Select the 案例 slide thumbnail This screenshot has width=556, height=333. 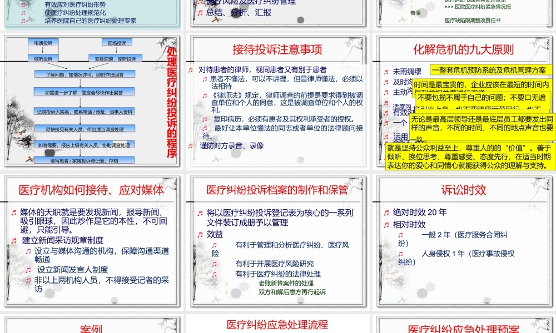pos(92,325)
